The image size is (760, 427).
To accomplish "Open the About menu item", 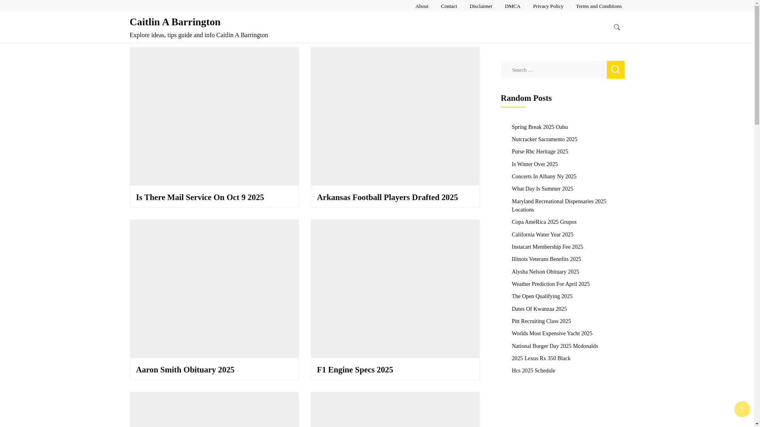I will (x=422, y=6).
